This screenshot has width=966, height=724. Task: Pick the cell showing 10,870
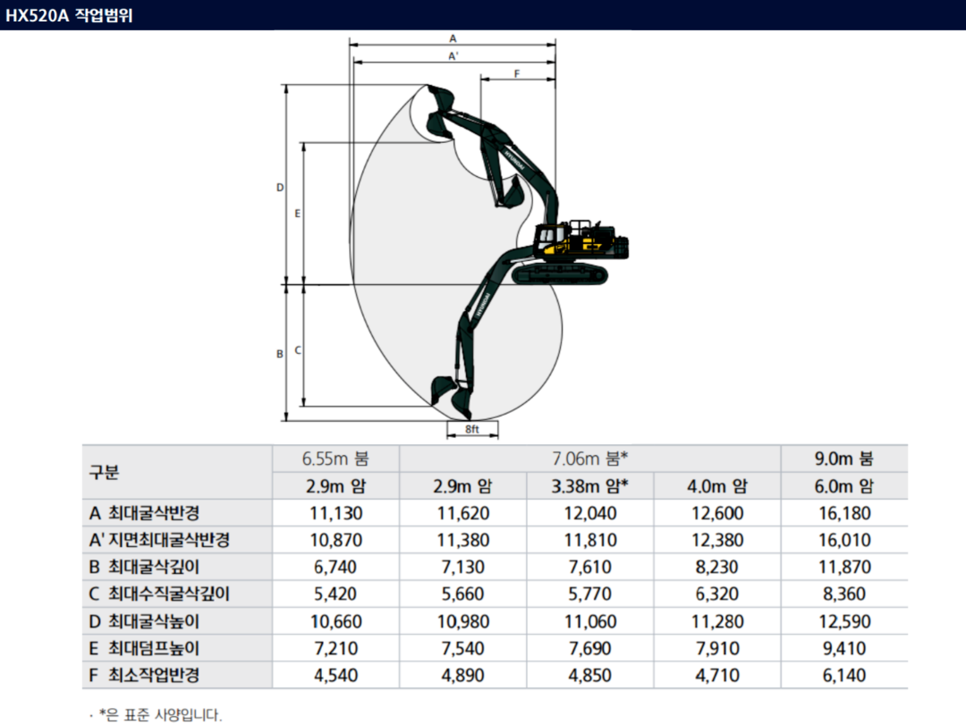(x=335, y=540)
